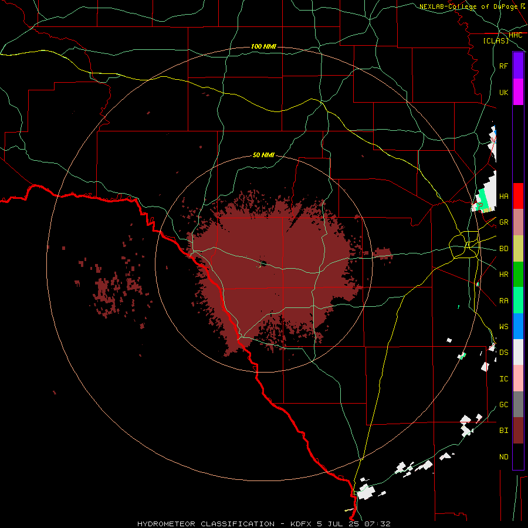Click the KDFX radar site identifier
This screenshot has height=528, width=528.
tap(302, 524)
